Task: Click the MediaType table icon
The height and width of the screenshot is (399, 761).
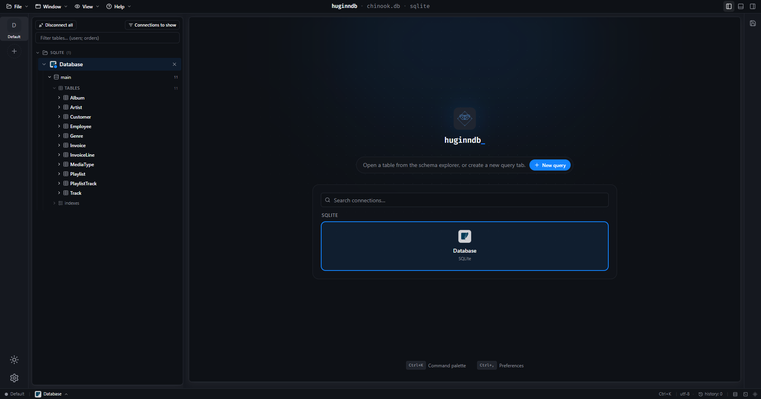Action: (66, 164)
